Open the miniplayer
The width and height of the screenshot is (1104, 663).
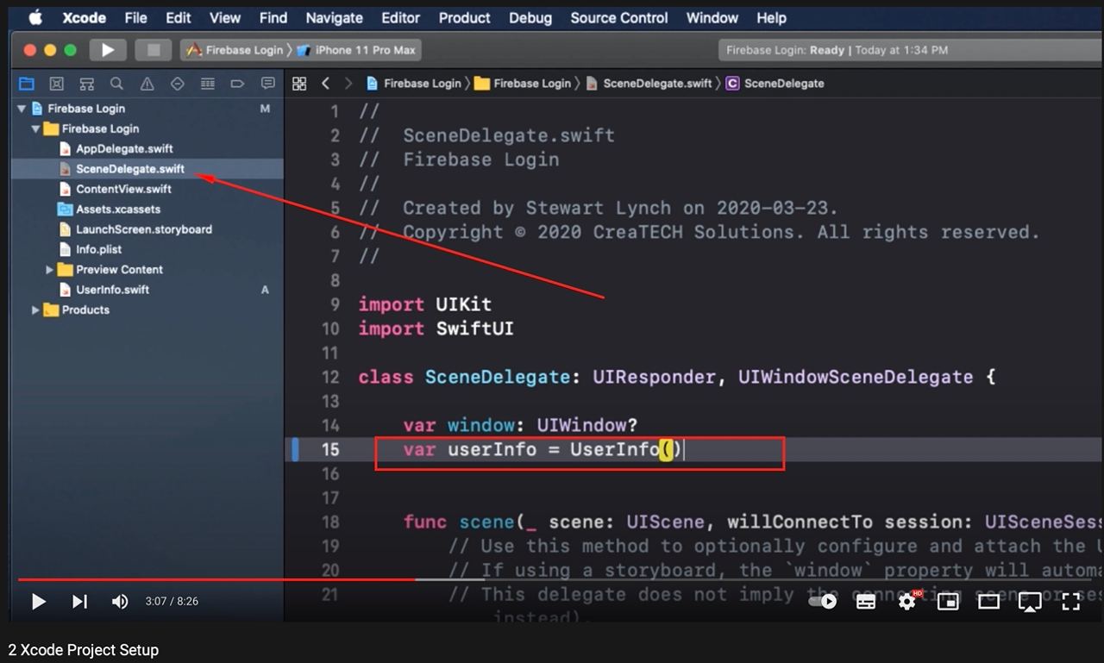coord(948,602)
